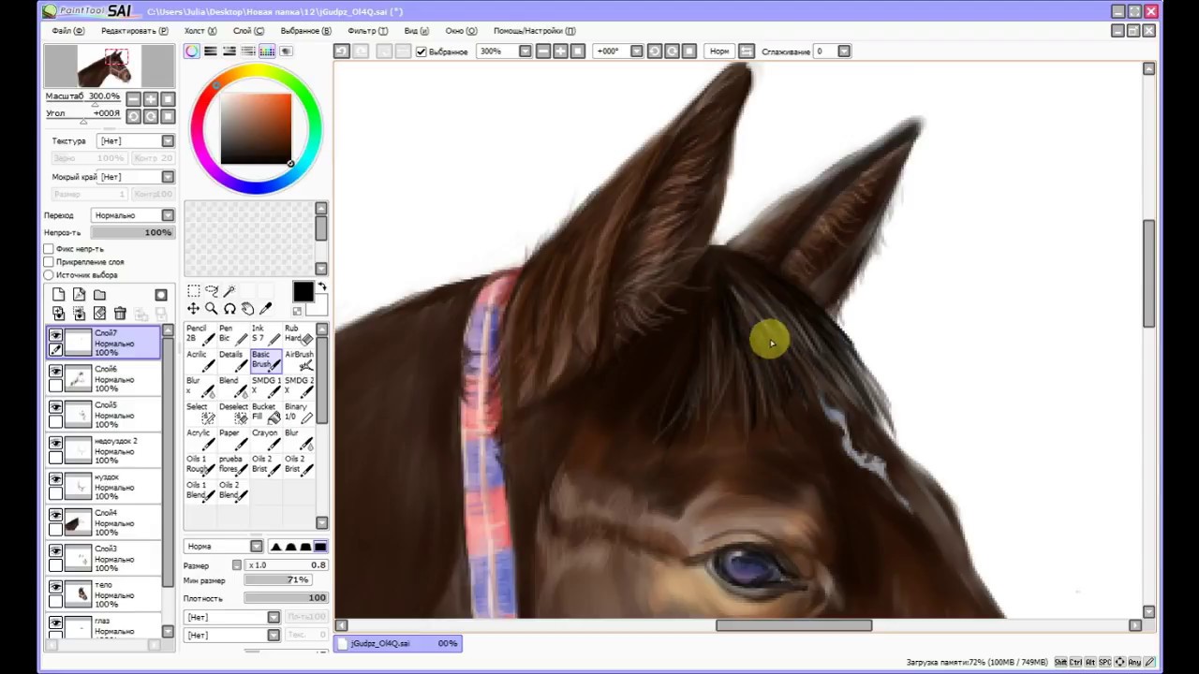Enable Прикрепление слоя checkbox
Viewport: 1199px width, 674px height.
[49, 262]
